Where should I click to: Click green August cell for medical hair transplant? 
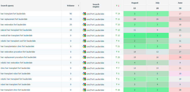[x=135, y=35]
